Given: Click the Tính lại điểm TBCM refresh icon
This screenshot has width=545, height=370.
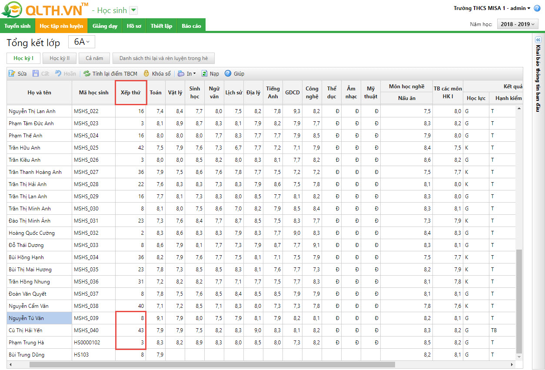Looking at the screenshot, I should (x=87, y=73).
